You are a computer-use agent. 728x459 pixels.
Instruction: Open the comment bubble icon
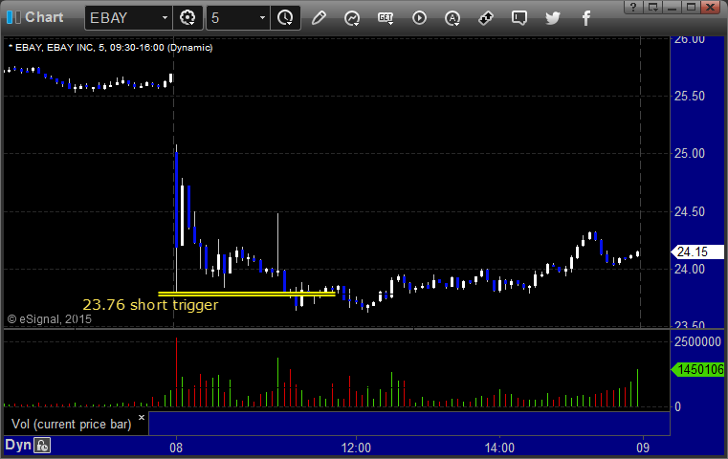click(x=519, y=18)
